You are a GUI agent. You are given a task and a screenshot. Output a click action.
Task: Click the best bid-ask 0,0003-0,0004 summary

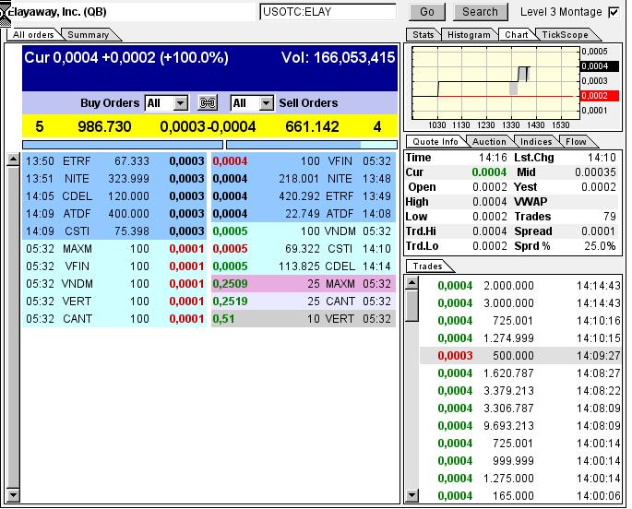208,127
